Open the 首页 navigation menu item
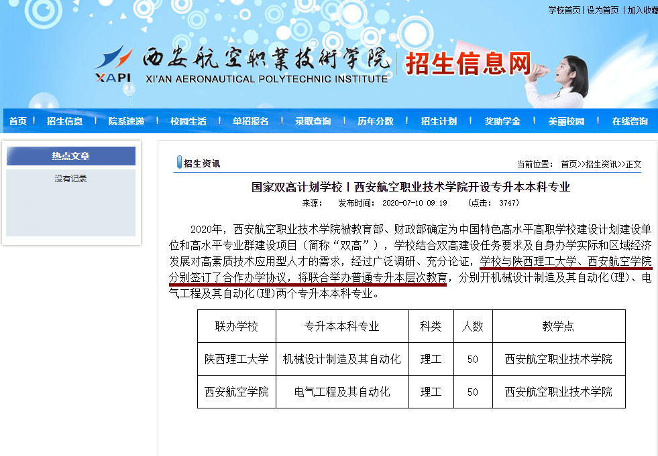This screenshot has width=658, height=456. [x=17, y=121]
